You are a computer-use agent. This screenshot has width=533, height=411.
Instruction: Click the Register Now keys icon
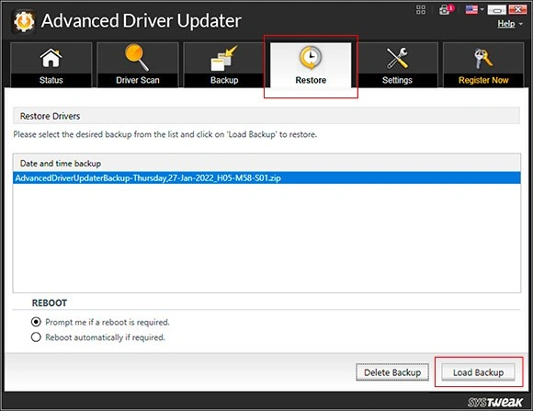coord(483,59)
